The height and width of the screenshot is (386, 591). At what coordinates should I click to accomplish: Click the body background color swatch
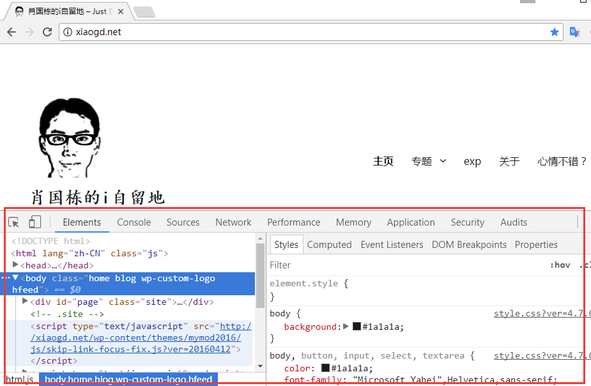pos(357,327)
